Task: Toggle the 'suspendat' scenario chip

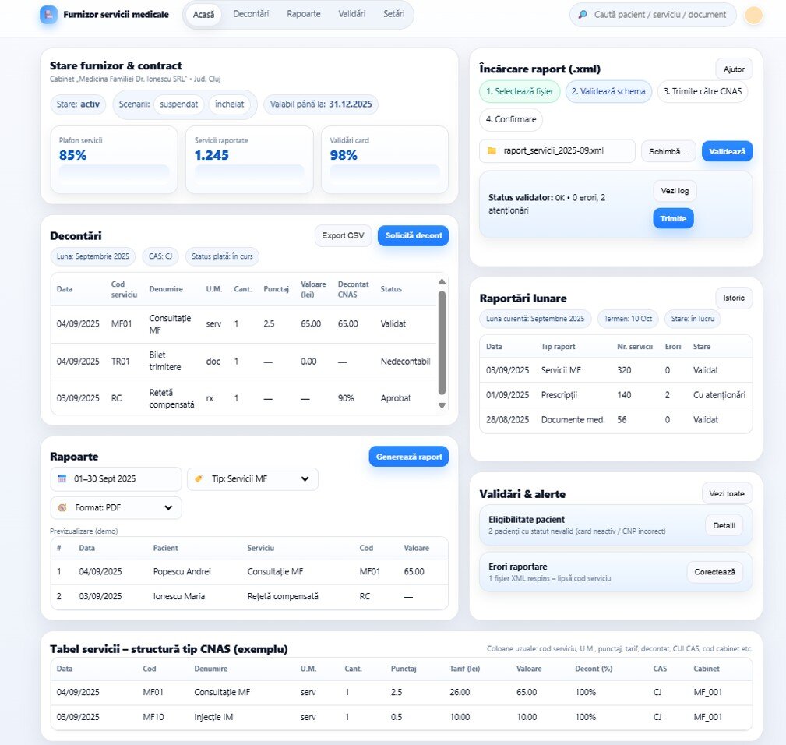Action: (x=178, y=104)
